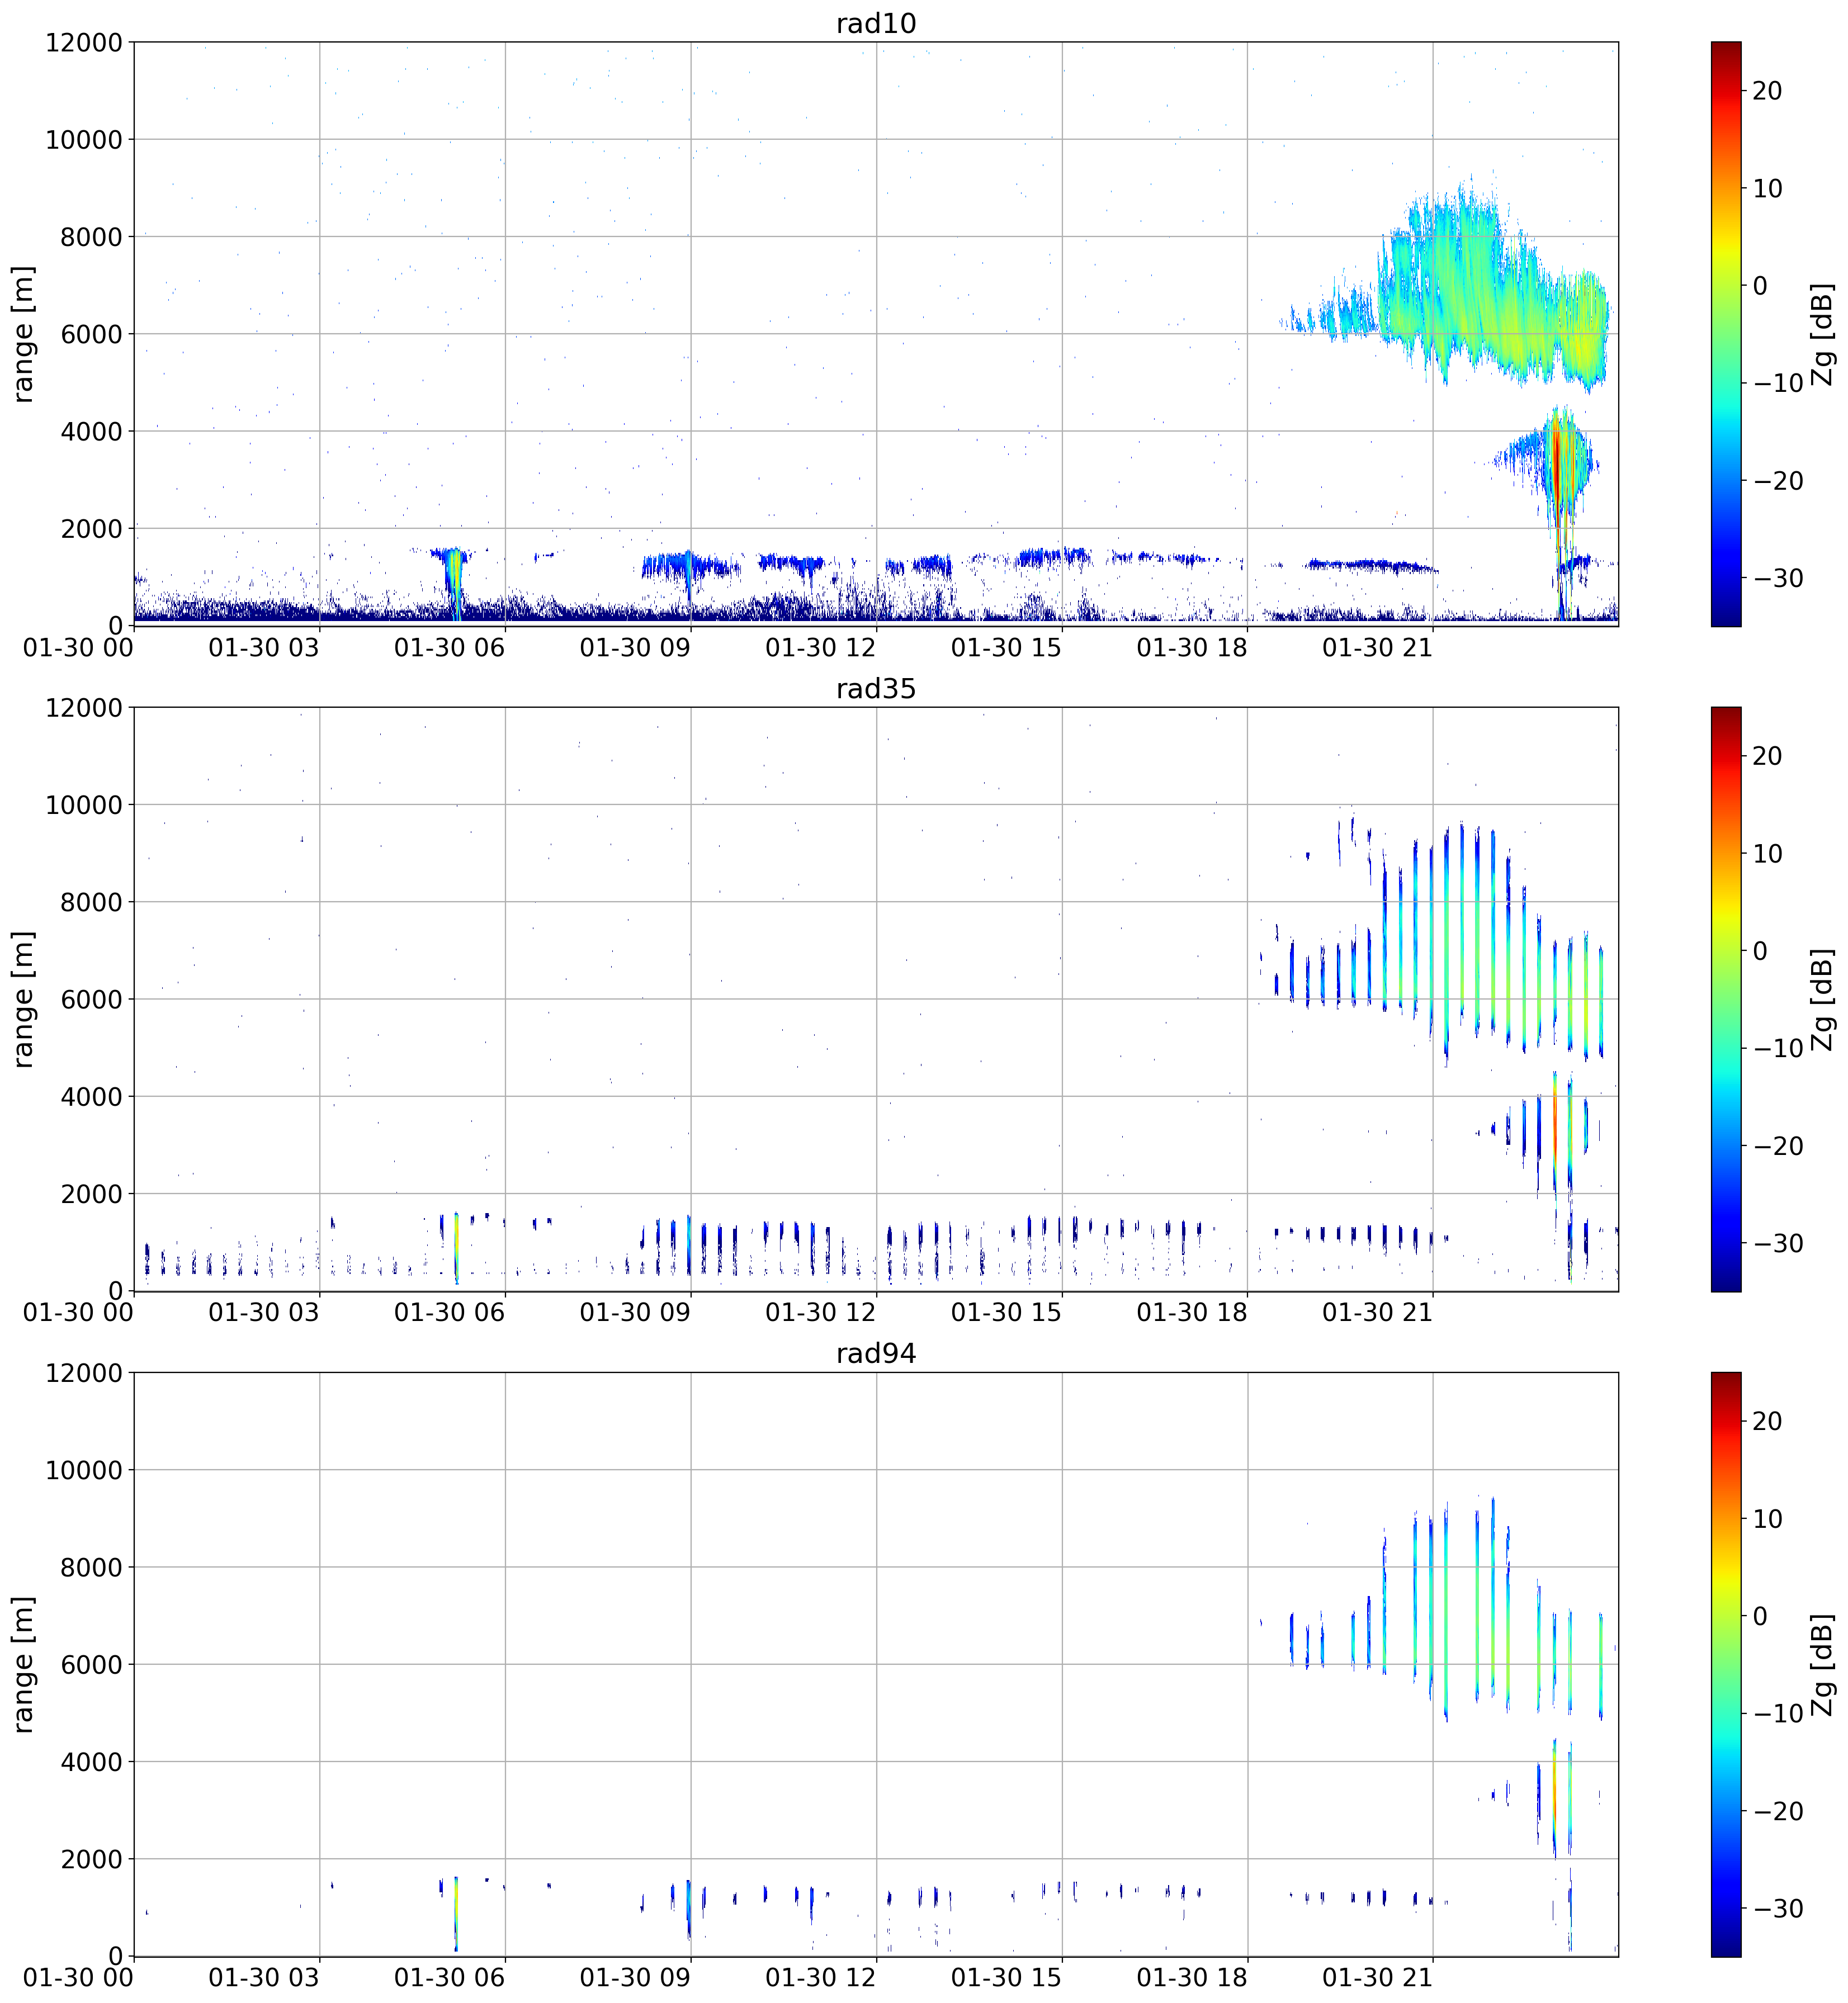The width and height of the screenshot is (1848, 2003).
Task: Select the rad35 Zg colorbar
Action: coord(1726,999)
